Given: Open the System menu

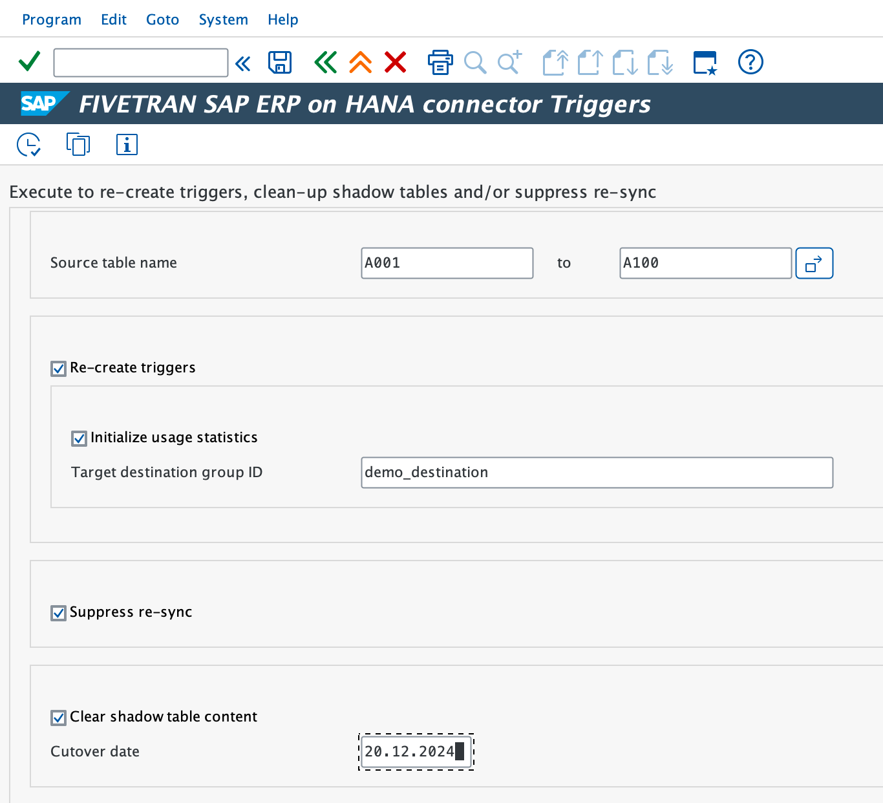Looking at the screenshot, I should point(223,19).
